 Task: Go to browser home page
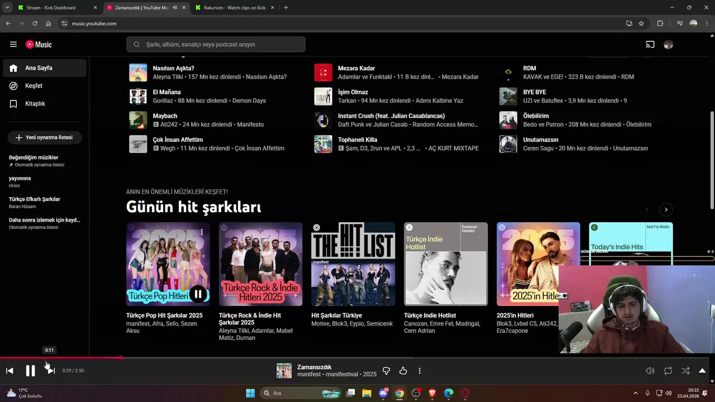click(49, 23)
